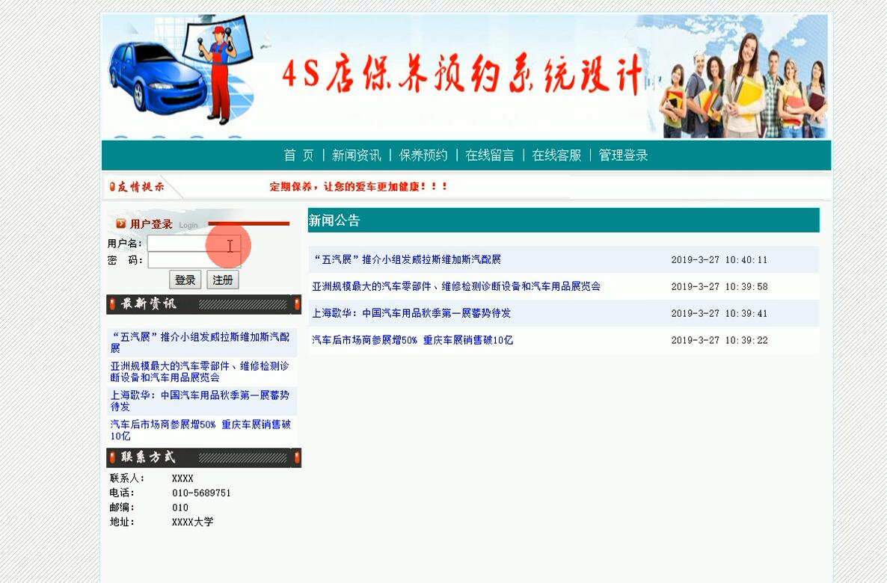Open 汽车后市场商参展增50% news in 新闻公告
Screen dimensions: 887x583
[412, 340]
